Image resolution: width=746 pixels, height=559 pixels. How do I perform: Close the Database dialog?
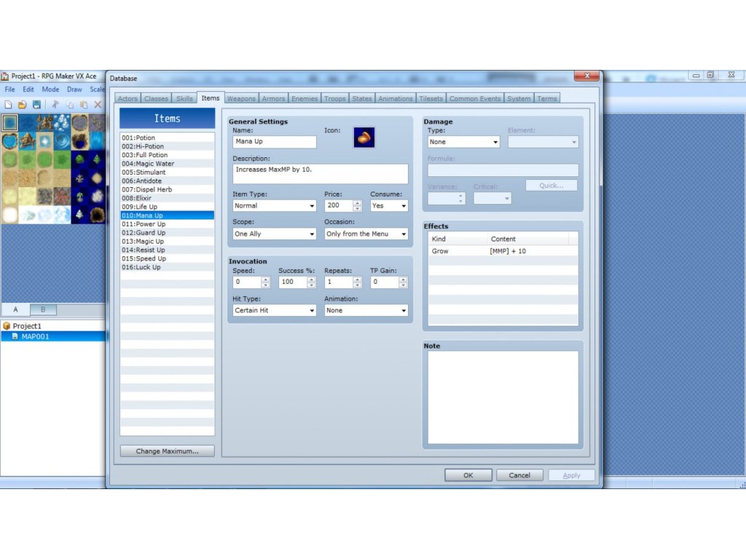pyautogui.click(x=586, y=76)
